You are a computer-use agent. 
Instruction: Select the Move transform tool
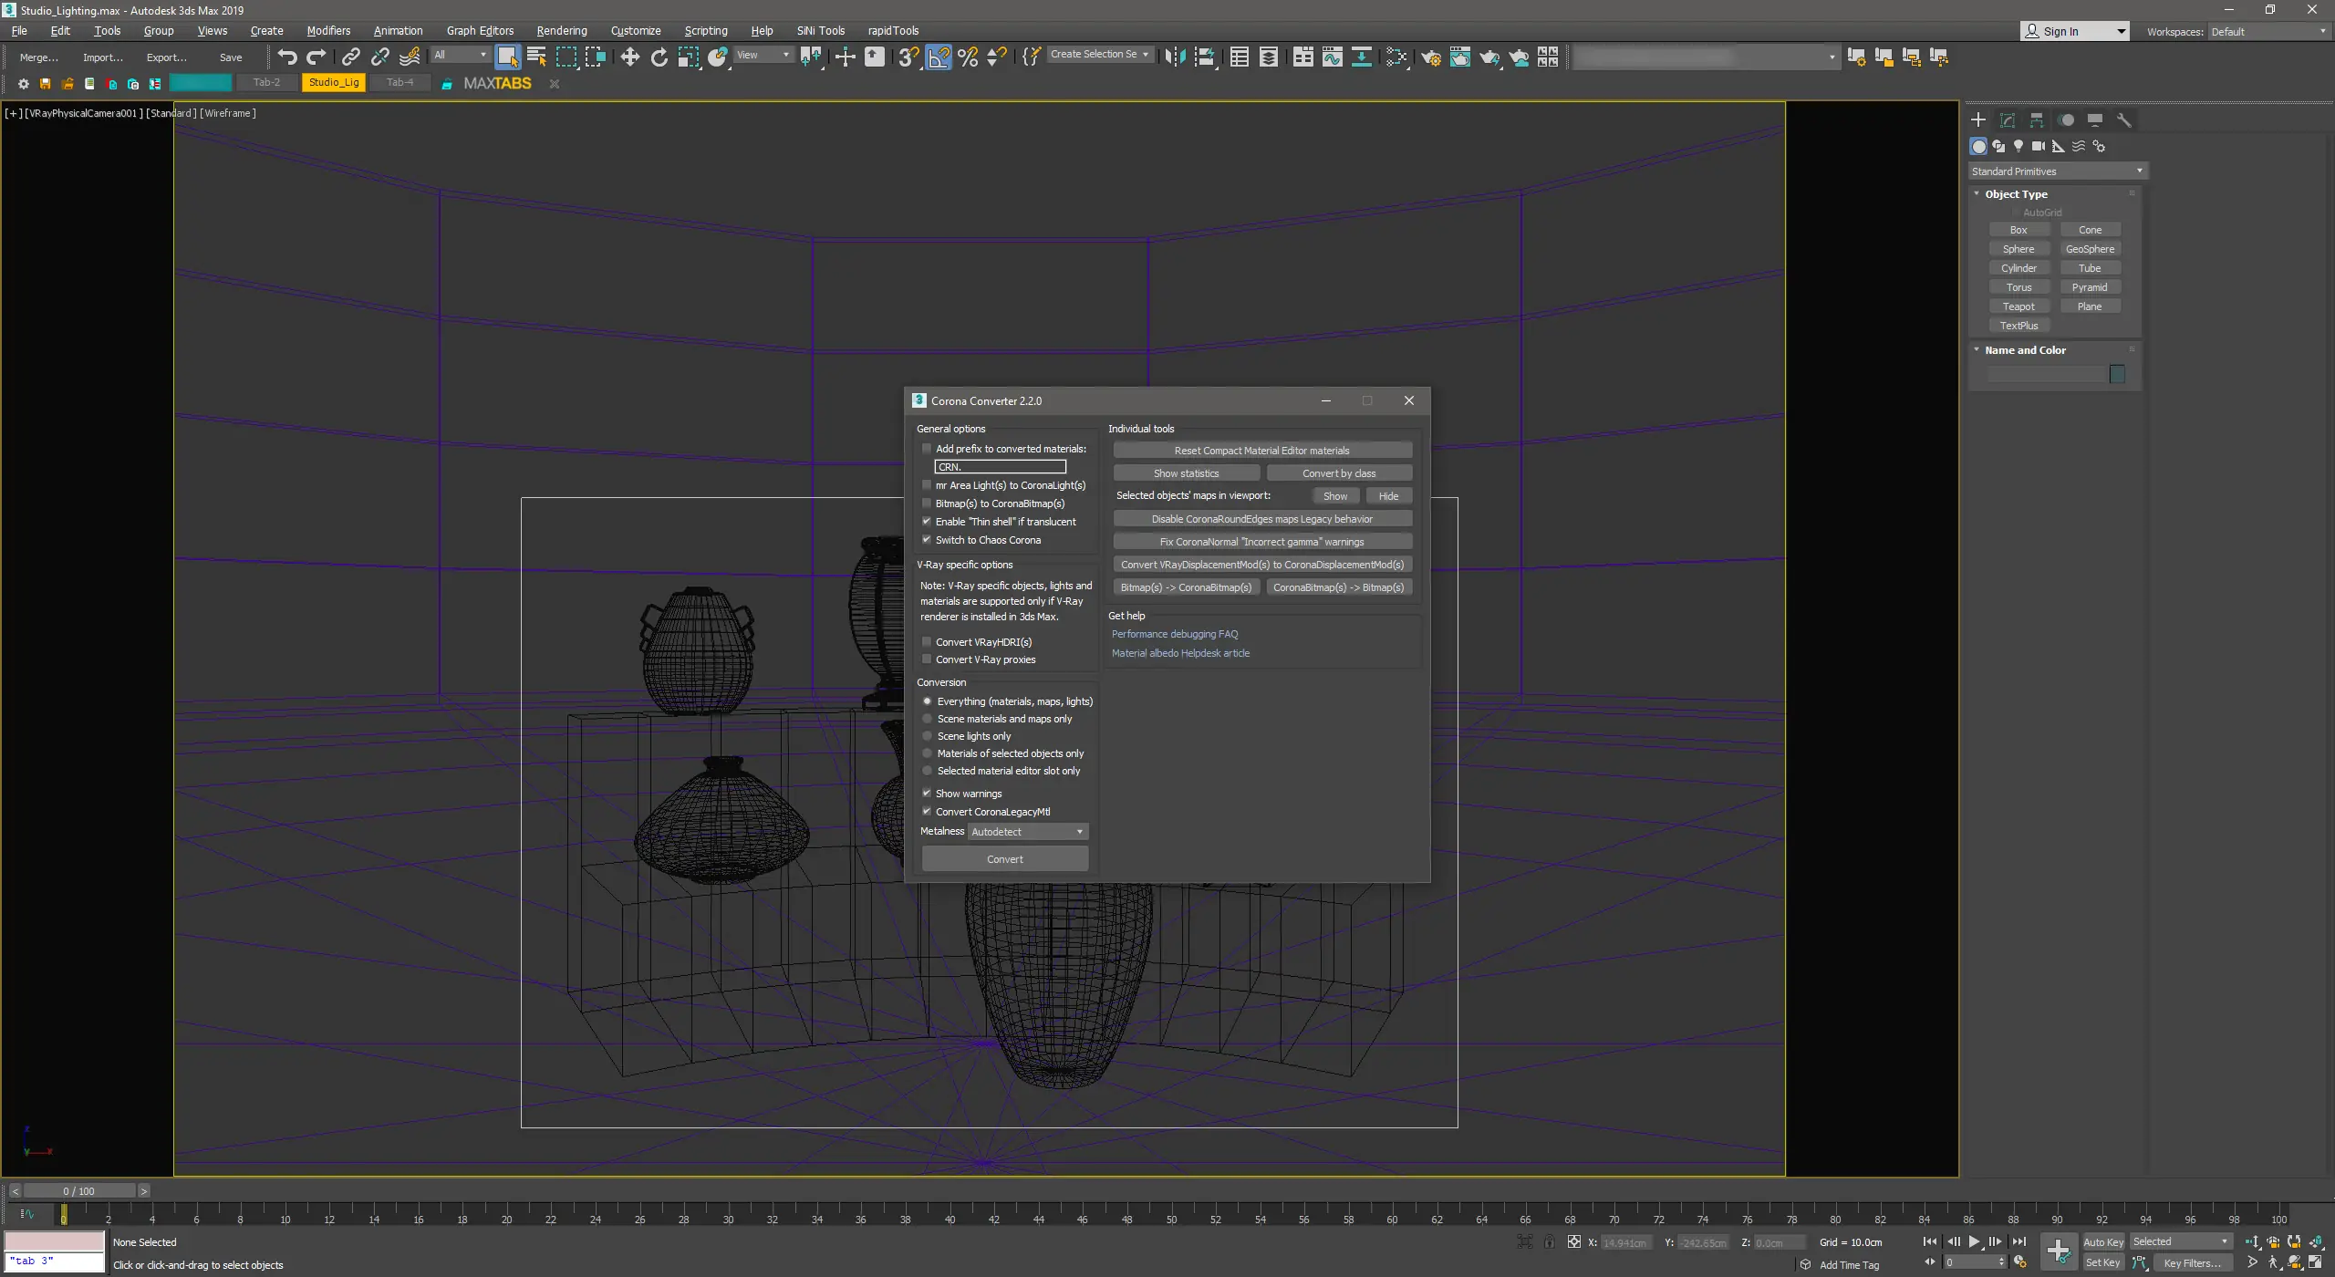point(629,57)
